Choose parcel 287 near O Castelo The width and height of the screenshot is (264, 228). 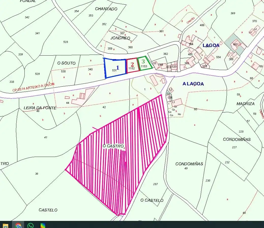coord(156,184)
